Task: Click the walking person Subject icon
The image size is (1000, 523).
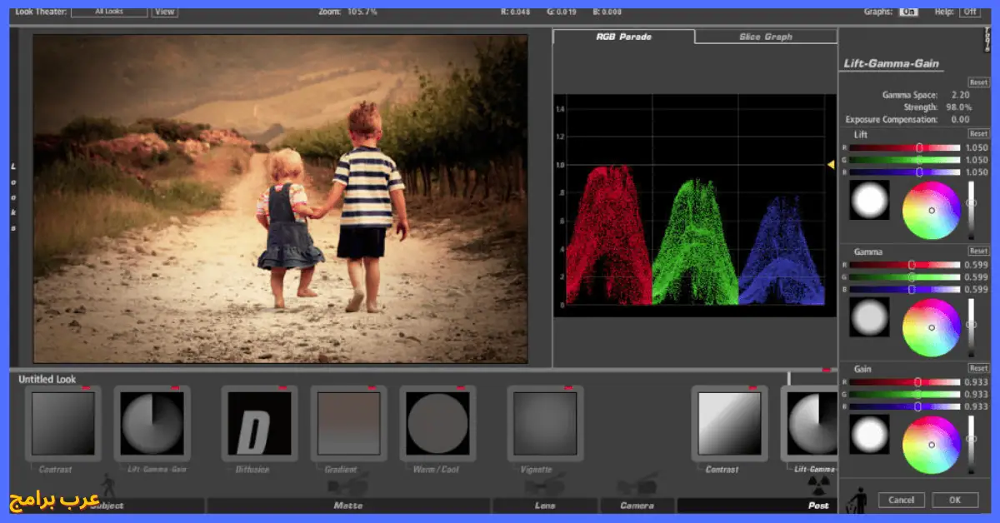Action: (x=107, y=485)
